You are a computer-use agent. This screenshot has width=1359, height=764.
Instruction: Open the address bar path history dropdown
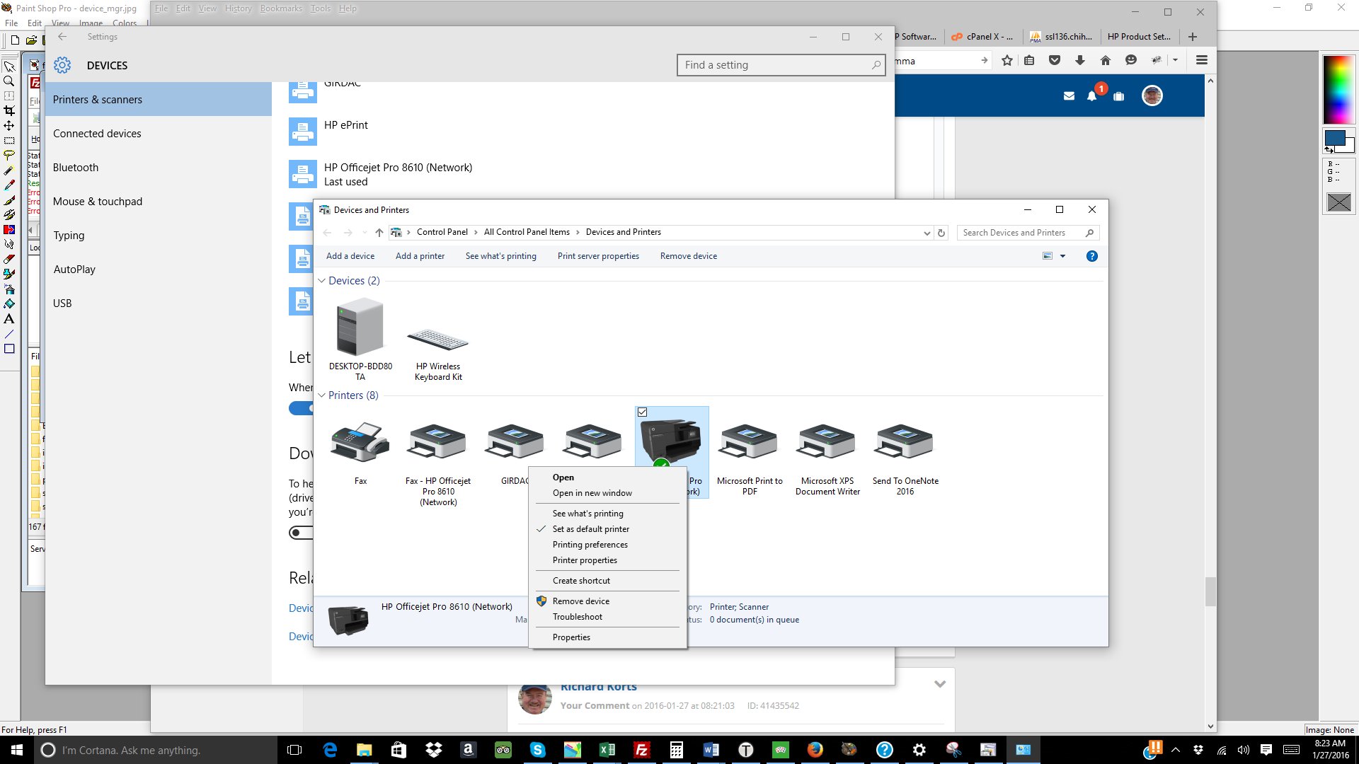pos(927,233)
